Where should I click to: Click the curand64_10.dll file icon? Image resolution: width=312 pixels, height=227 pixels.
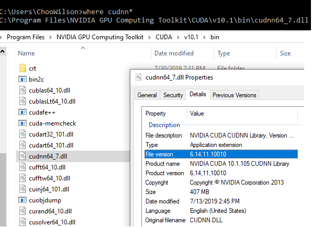pyautogui.click(x=23, y=211)
